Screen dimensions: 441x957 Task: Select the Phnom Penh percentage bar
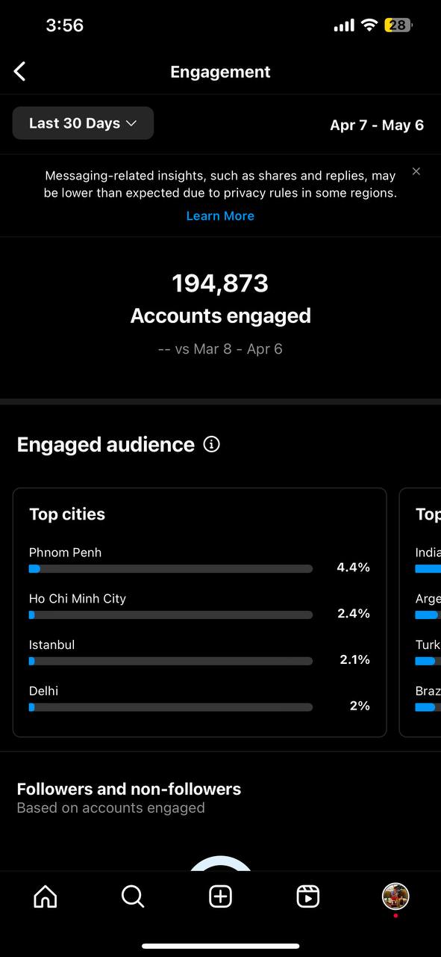click(x=171, y=569)
